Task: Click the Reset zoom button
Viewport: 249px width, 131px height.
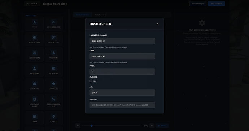Action: coord(162,126)
